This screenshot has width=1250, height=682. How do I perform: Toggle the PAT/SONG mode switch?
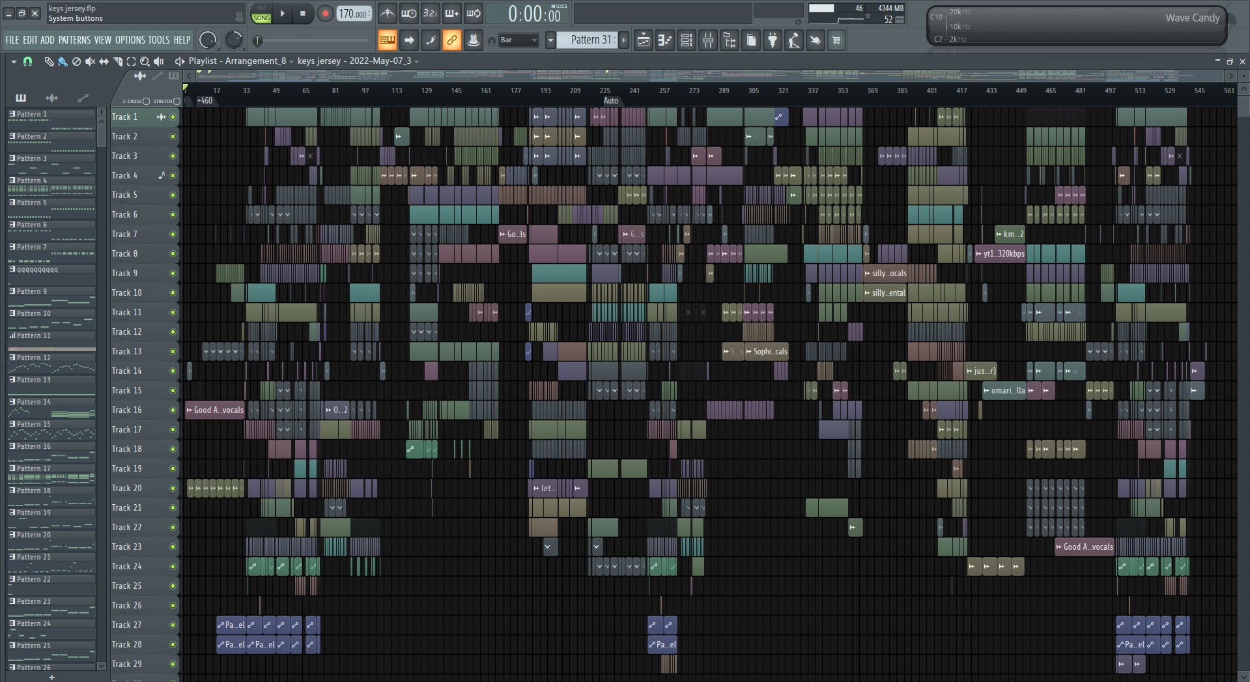coord(261,14)
